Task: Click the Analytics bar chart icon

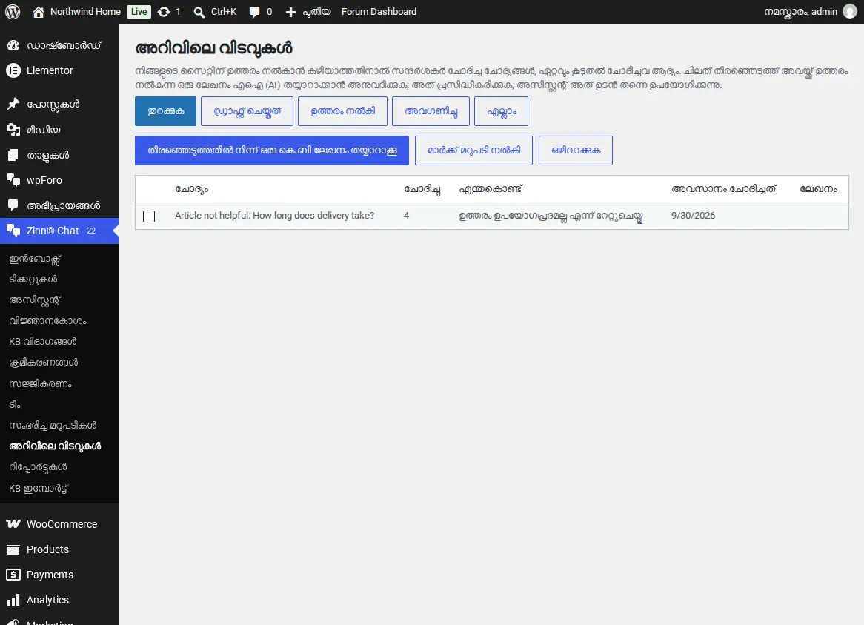Action: coord(13,600)
